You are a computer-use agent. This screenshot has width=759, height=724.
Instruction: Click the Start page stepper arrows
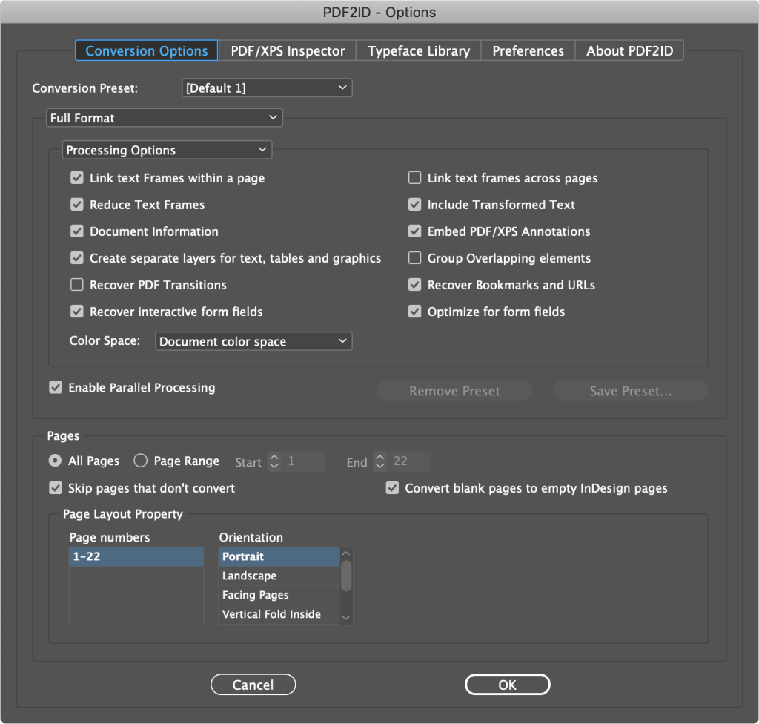point(274,461)
